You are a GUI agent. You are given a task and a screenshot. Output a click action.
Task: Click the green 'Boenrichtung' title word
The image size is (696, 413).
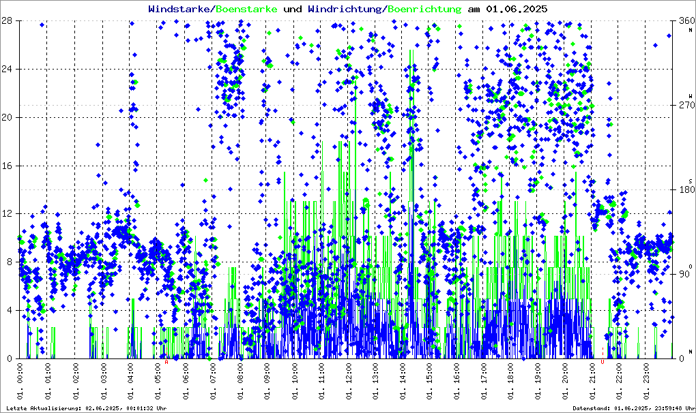[x=424, y=9]
